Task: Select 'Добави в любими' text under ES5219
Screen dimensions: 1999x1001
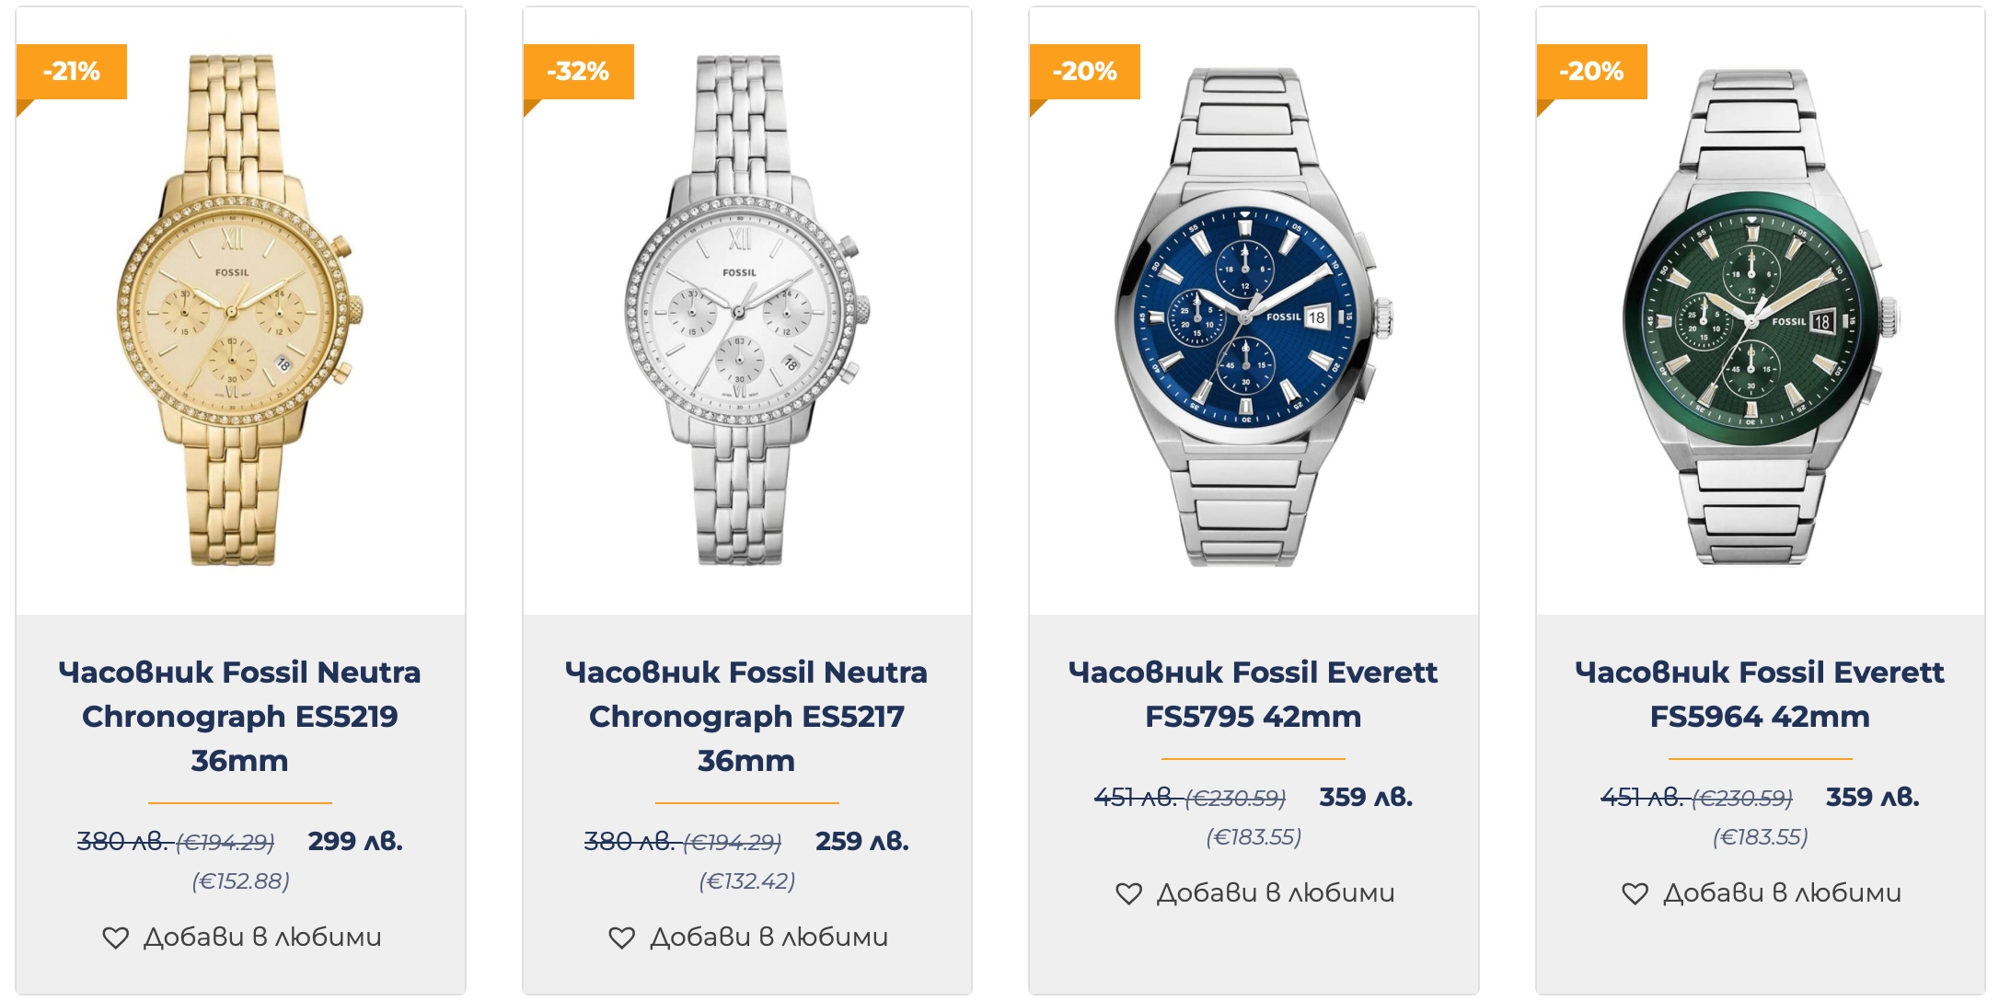Action: [x=262, y=938]
